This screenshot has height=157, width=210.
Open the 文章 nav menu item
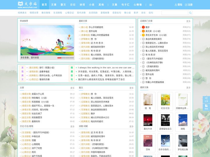pos(54,5)
